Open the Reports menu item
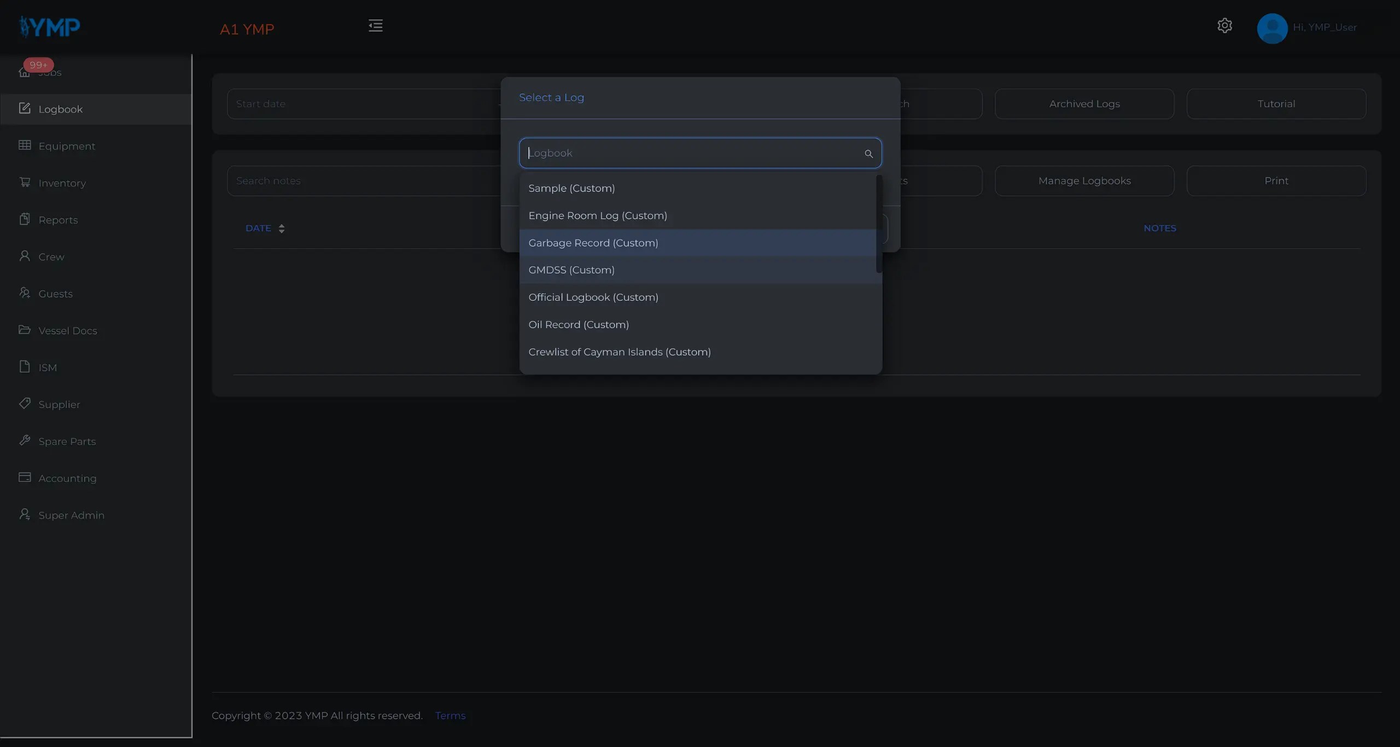This screenshot has height=747, width=1400. (58, 220)
